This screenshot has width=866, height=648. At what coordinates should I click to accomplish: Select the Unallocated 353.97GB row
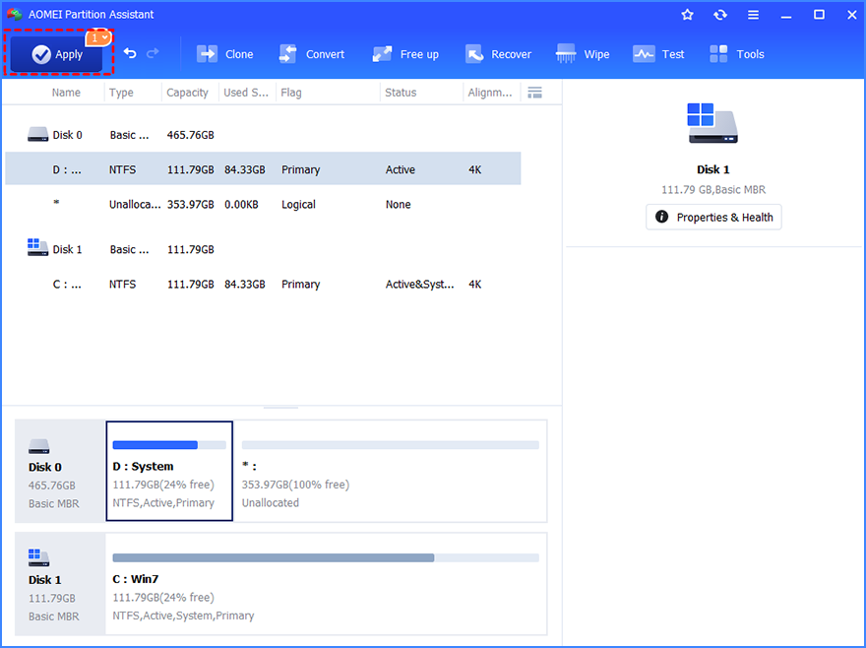pos(263,204)
